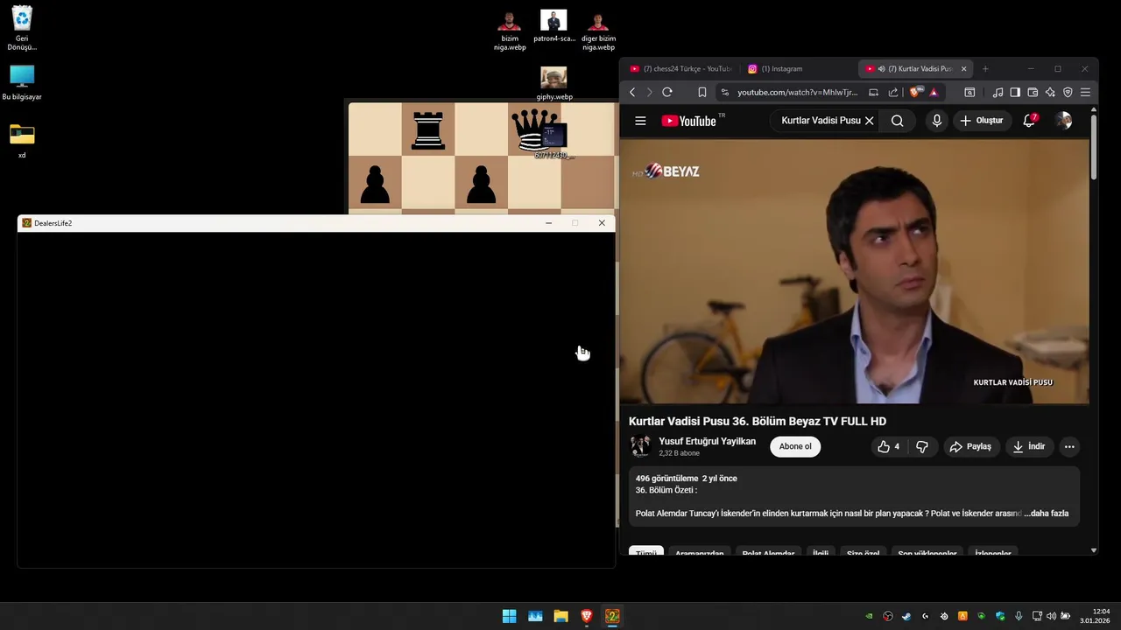Image resolution: width=1121 pixels, height=630 pixels.
Task: Open a new browser tab
Action: [x=985, y=68]
